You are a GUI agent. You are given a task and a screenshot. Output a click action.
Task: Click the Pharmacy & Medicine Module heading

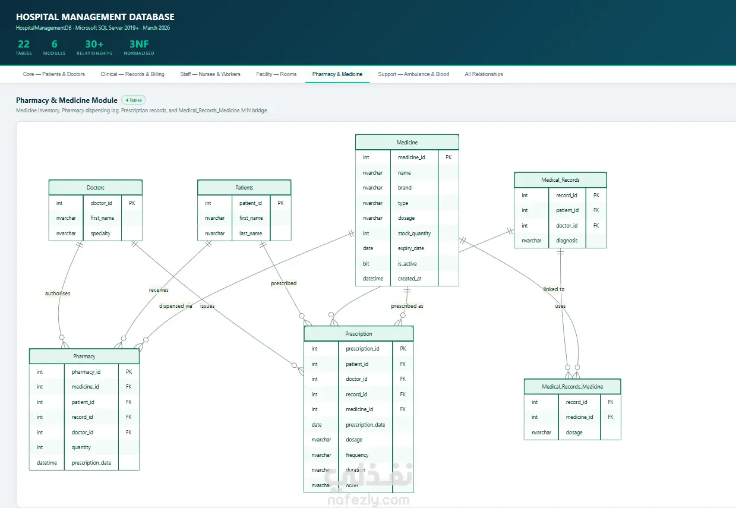pos(67,100)
